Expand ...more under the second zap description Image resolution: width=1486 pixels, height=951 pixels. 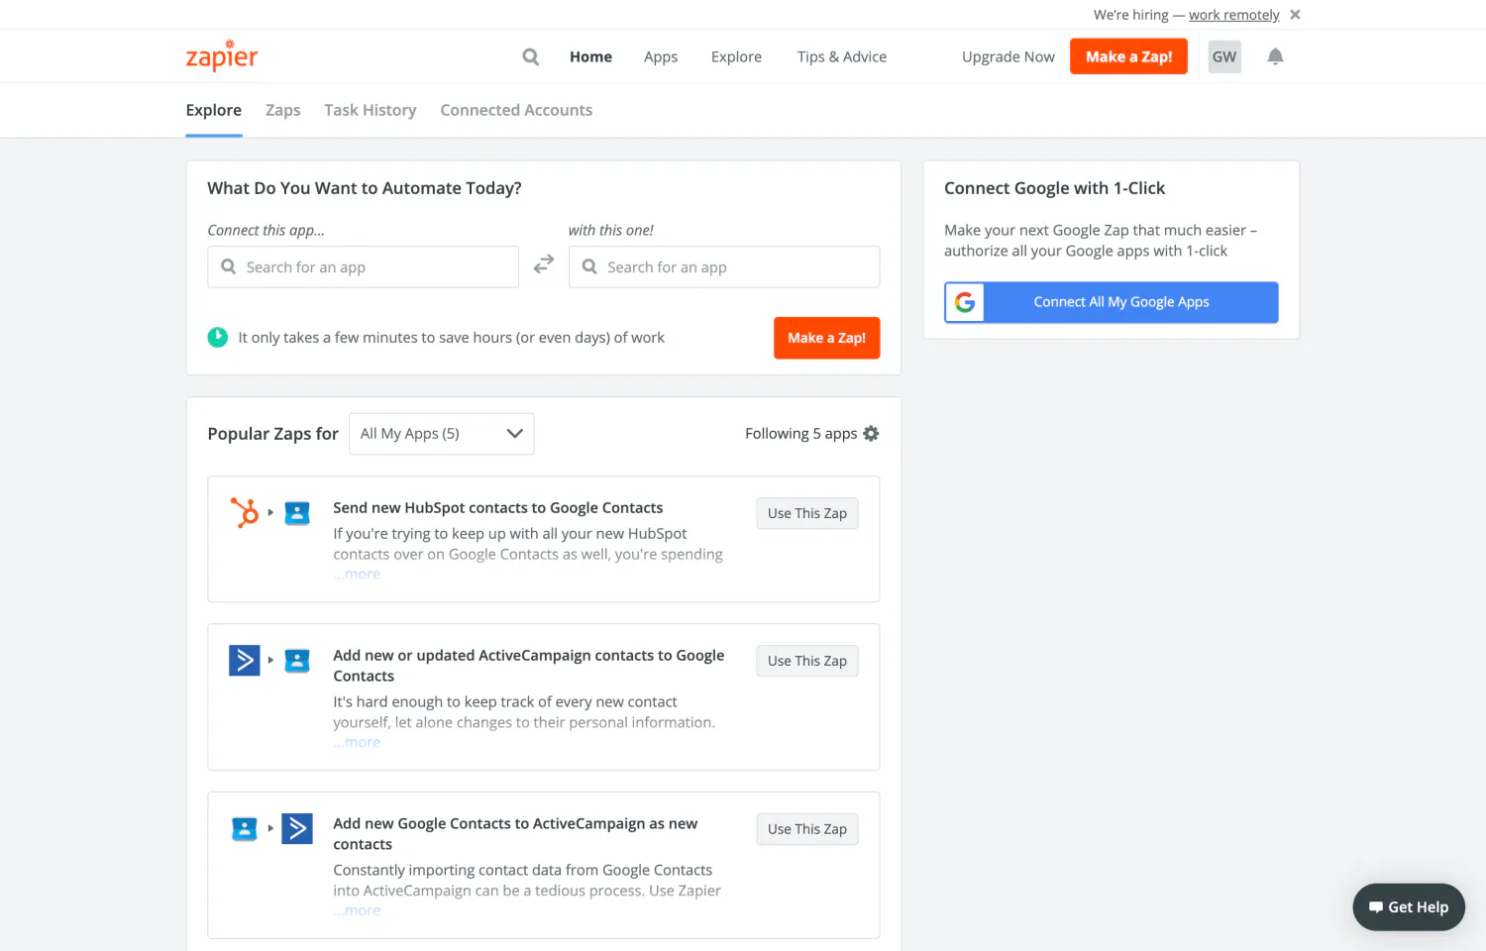point(357,743)
